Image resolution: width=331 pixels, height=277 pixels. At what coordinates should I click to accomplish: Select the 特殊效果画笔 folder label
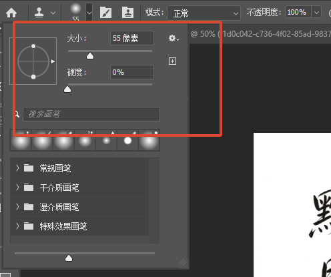(63, 226)
